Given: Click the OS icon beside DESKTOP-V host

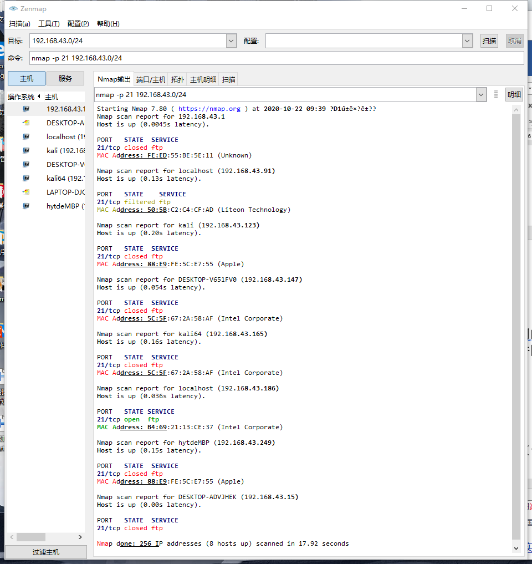Looking at the screenshot, I should pyautogui.click(x=26, y=164).
